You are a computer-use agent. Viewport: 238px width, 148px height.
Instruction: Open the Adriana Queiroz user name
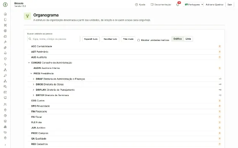coord(215,5)
